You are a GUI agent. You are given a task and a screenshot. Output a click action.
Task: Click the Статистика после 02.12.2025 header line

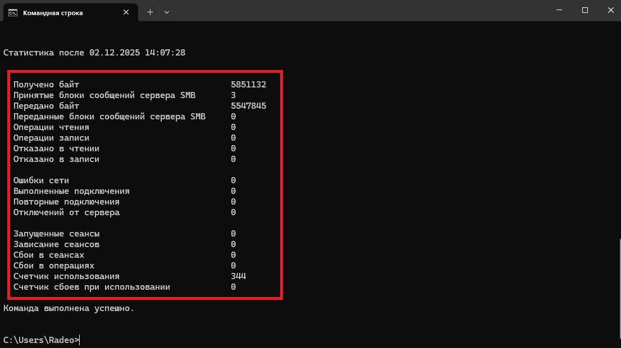pos(94,53)
